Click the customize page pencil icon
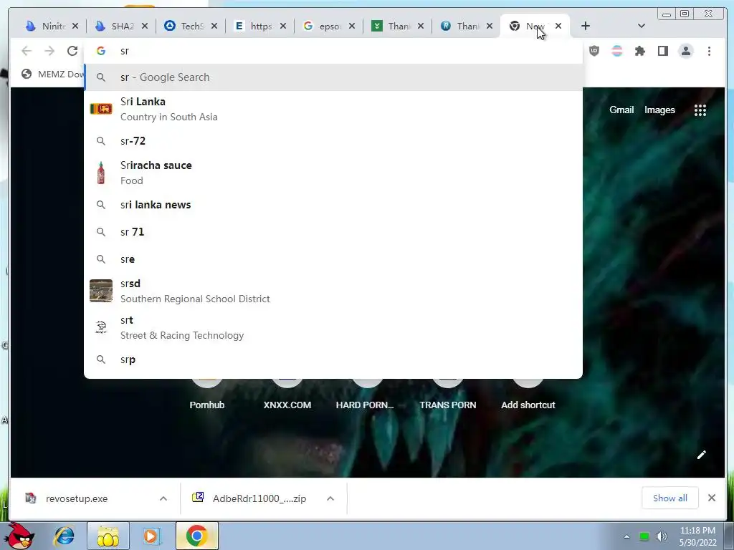Viewport: 734px width, 550px height. click(701, 455)
